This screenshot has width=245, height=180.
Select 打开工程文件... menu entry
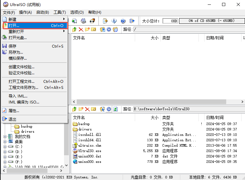click(x=34, y=82)
